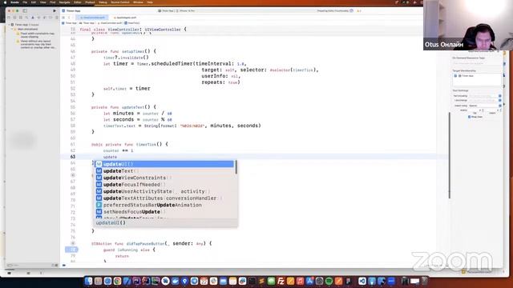Select updateUserActivityState autocomplete suggestion
The width and height of the screenshot is (513, 288).
click(164, 191)
